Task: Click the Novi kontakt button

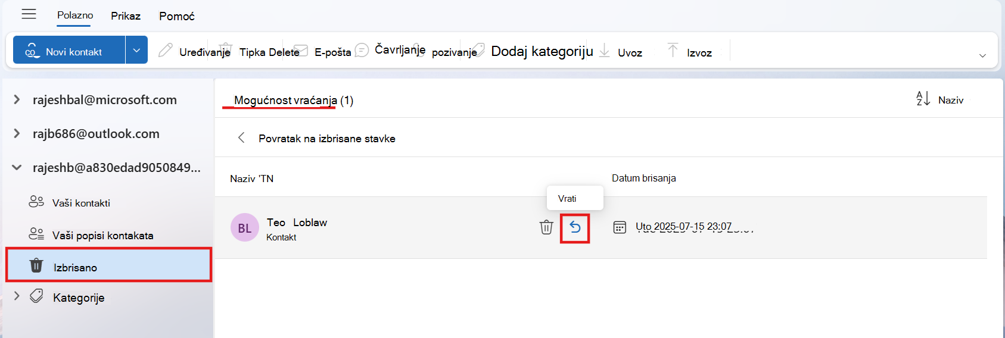Action: click(x=69, y=50)
